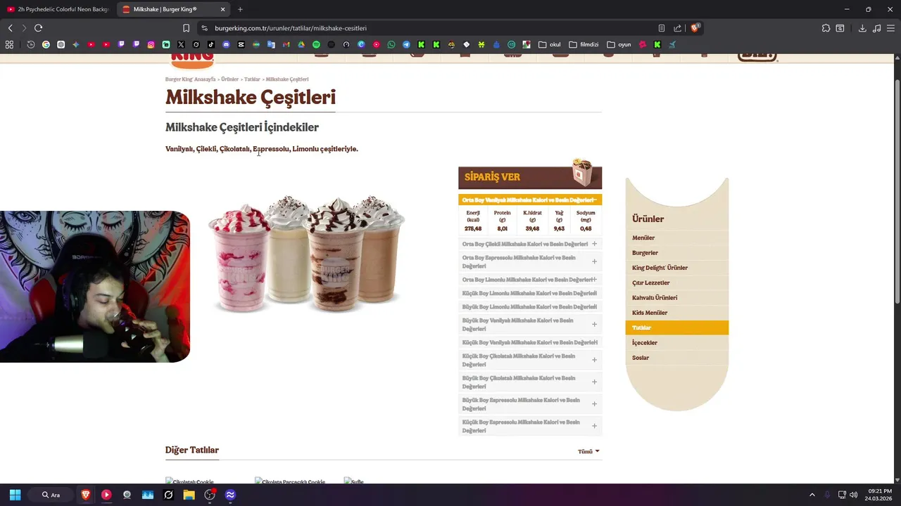
Task: Open the wallet sidebar icon in toolbar
Action: [840, 28]
